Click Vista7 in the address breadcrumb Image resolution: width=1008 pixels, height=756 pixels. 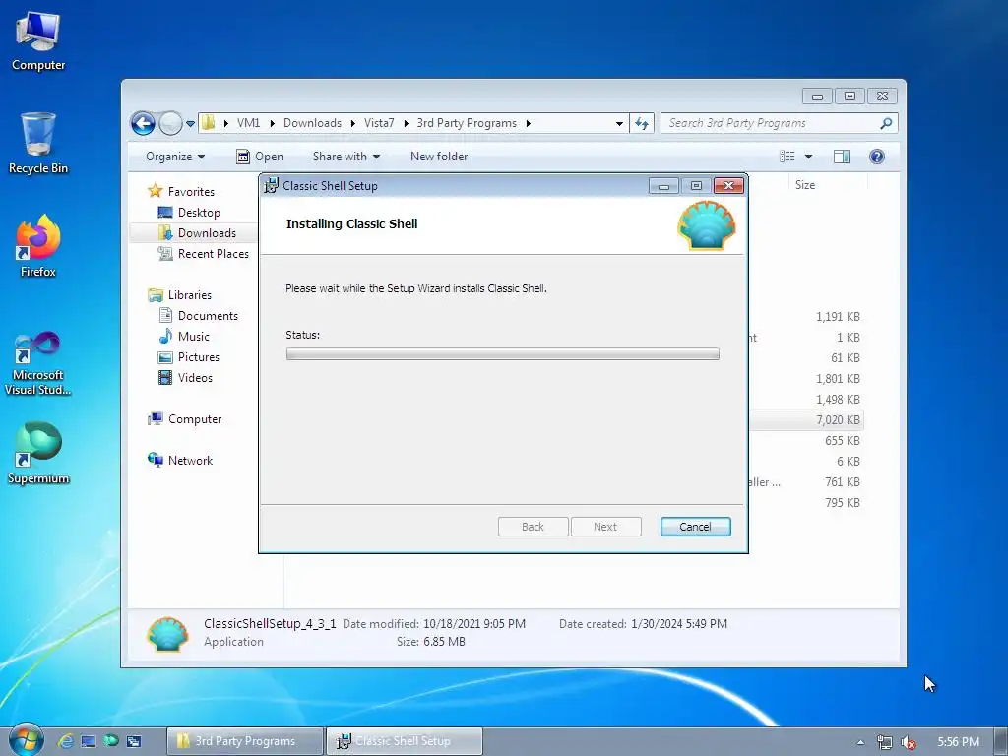pos(379,123)
